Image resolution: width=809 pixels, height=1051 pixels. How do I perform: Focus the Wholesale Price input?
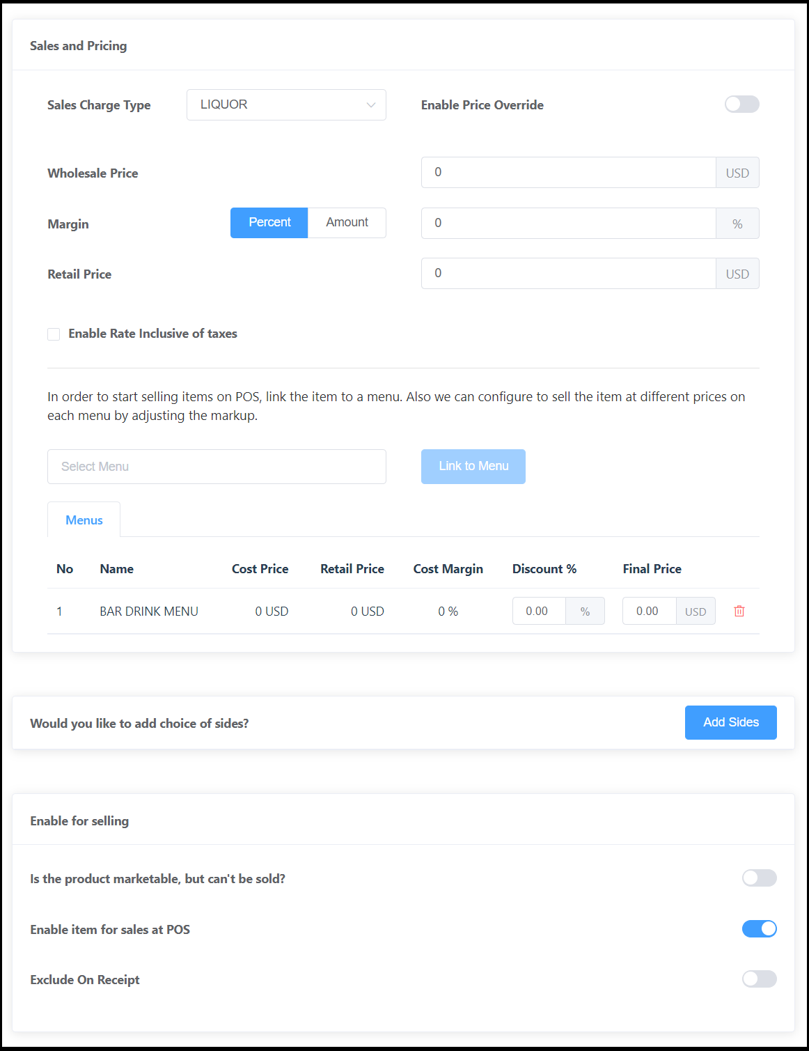click(x=568, y=173)
